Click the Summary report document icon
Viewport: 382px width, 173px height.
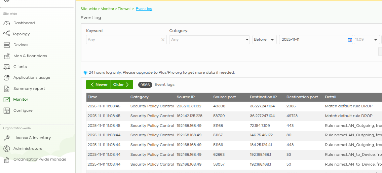(x=7, y=89)
